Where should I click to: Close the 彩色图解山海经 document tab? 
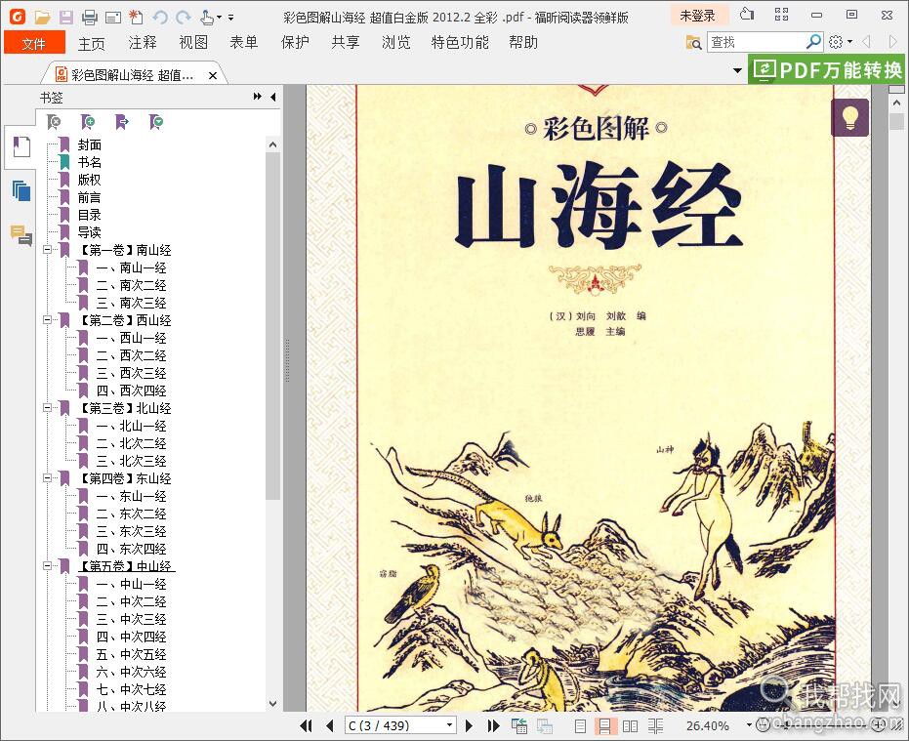point(213,75)
